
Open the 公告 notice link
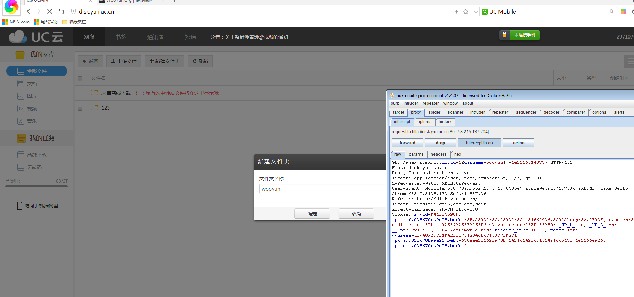tap(249, 37)
